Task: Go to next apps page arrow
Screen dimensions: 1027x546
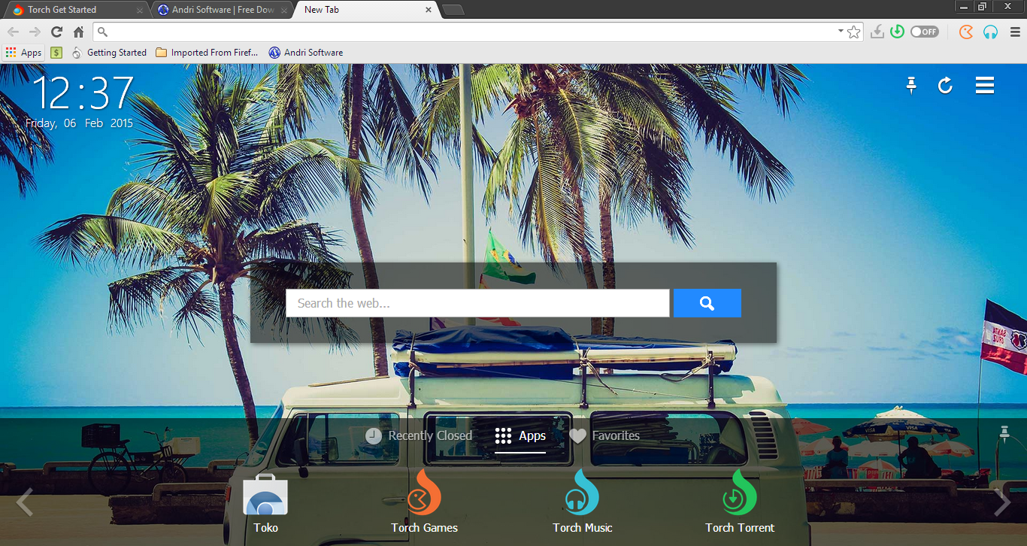Action: point(1002,502)
